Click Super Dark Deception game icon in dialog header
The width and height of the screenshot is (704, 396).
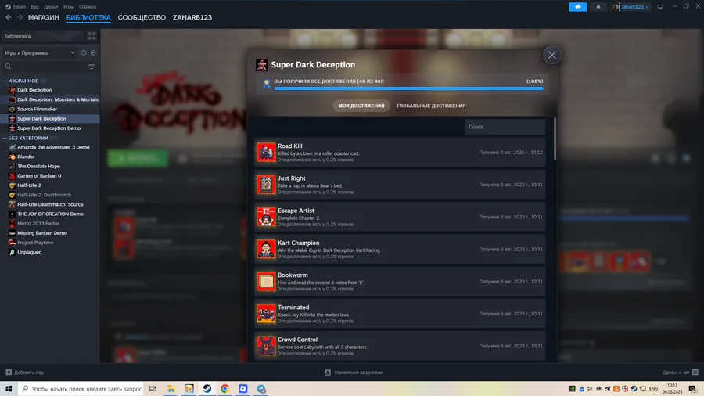[262, 65]
